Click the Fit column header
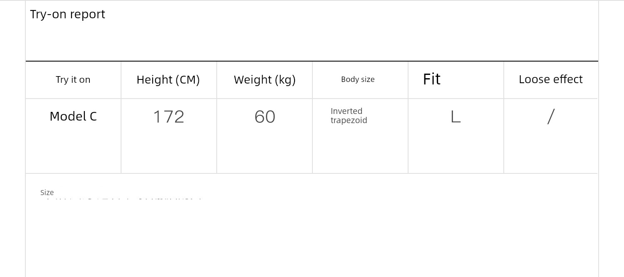Image resolution: width=624 pixels, height=277 pixels. (431, 79)
